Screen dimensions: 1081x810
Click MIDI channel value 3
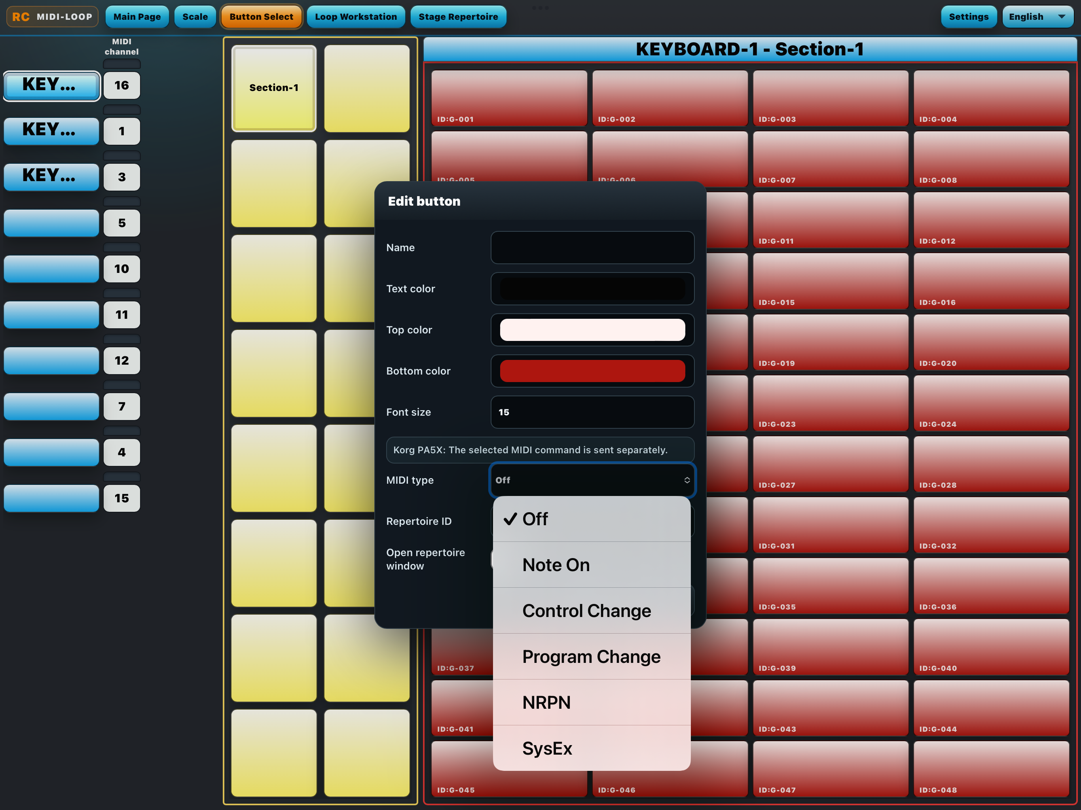[x=122, y=177]
